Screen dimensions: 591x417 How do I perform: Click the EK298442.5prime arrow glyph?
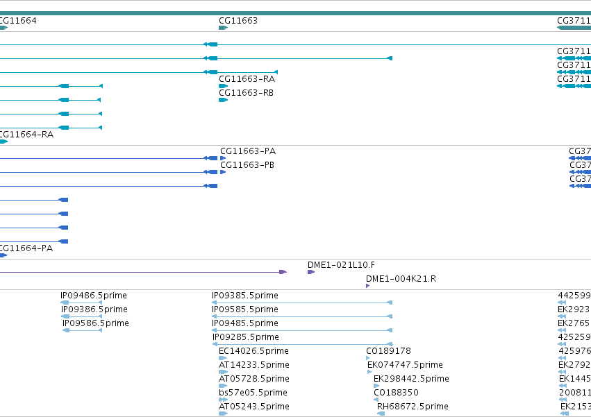[x=376, y=386]
